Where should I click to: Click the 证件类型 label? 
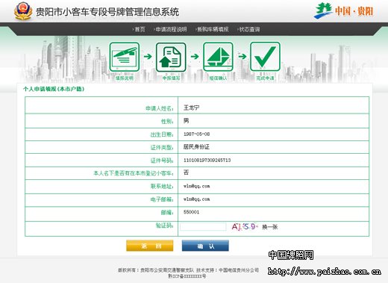[162, 148]
